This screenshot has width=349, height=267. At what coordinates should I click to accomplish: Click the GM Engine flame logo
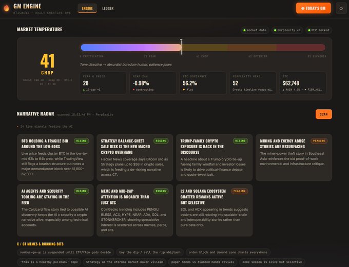click(7, 8)
